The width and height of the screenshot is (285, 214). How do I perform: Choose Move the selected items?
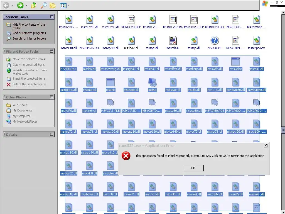(x=29, y=59)
